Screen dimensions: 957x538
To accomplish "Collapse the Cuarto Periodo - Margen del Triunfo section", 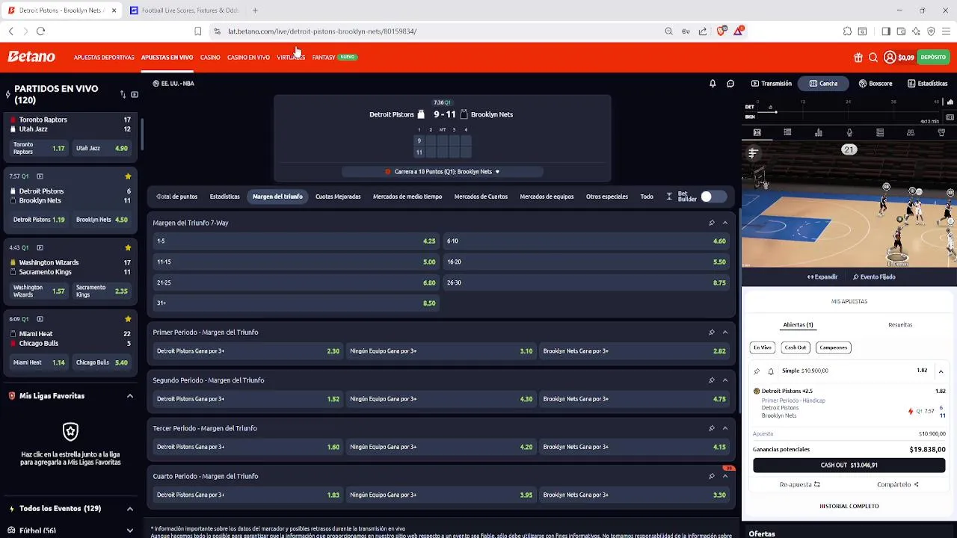I will [725, 476].
